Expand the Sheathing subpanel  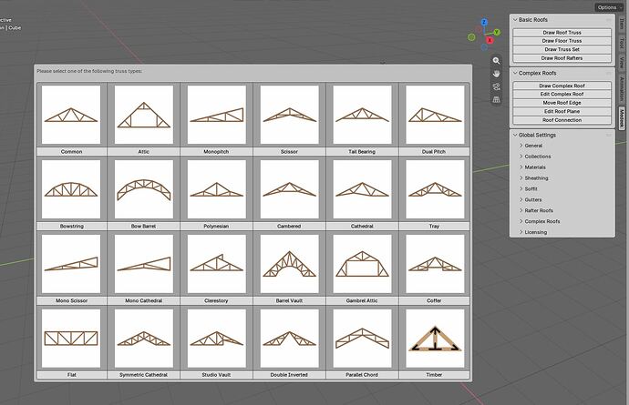click(521, 178)
